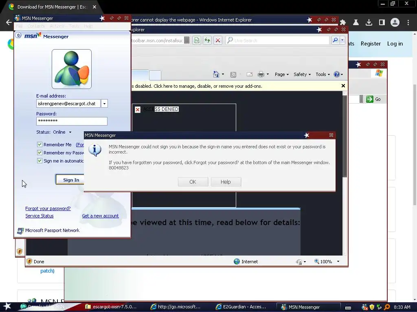Open the Tools menu in MSN Messenger
The image size is (417, 312).
tap(74, 26)
